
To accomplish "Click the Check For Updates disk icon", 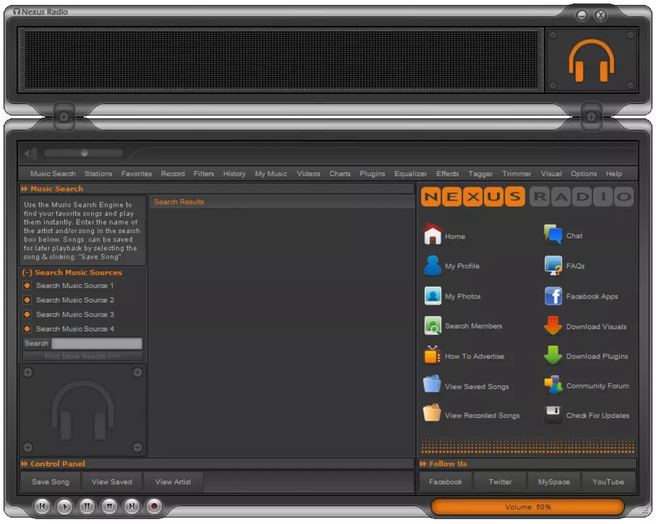I will (x=553, y=415).
